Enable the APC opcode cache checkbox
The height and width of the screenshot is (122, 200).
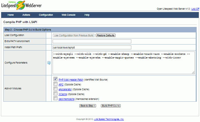55,84
